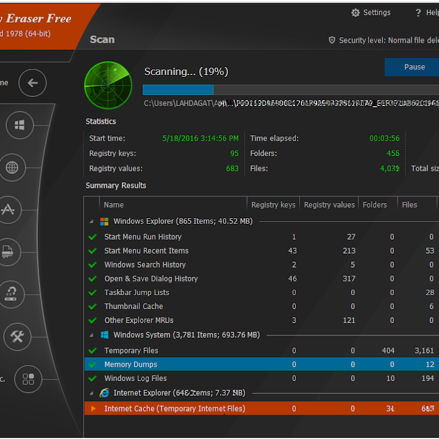
Task: Collapse the Internet Explorer group
Action: click(x=91, y=393)
